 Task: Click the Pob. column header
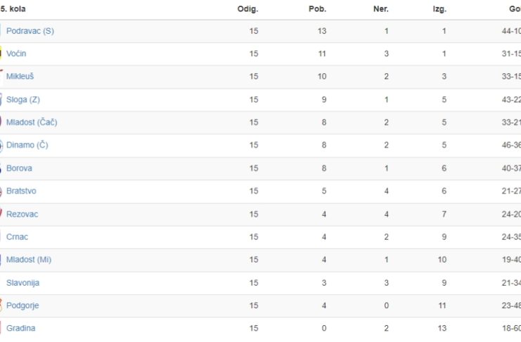click(x=317, y=9)
